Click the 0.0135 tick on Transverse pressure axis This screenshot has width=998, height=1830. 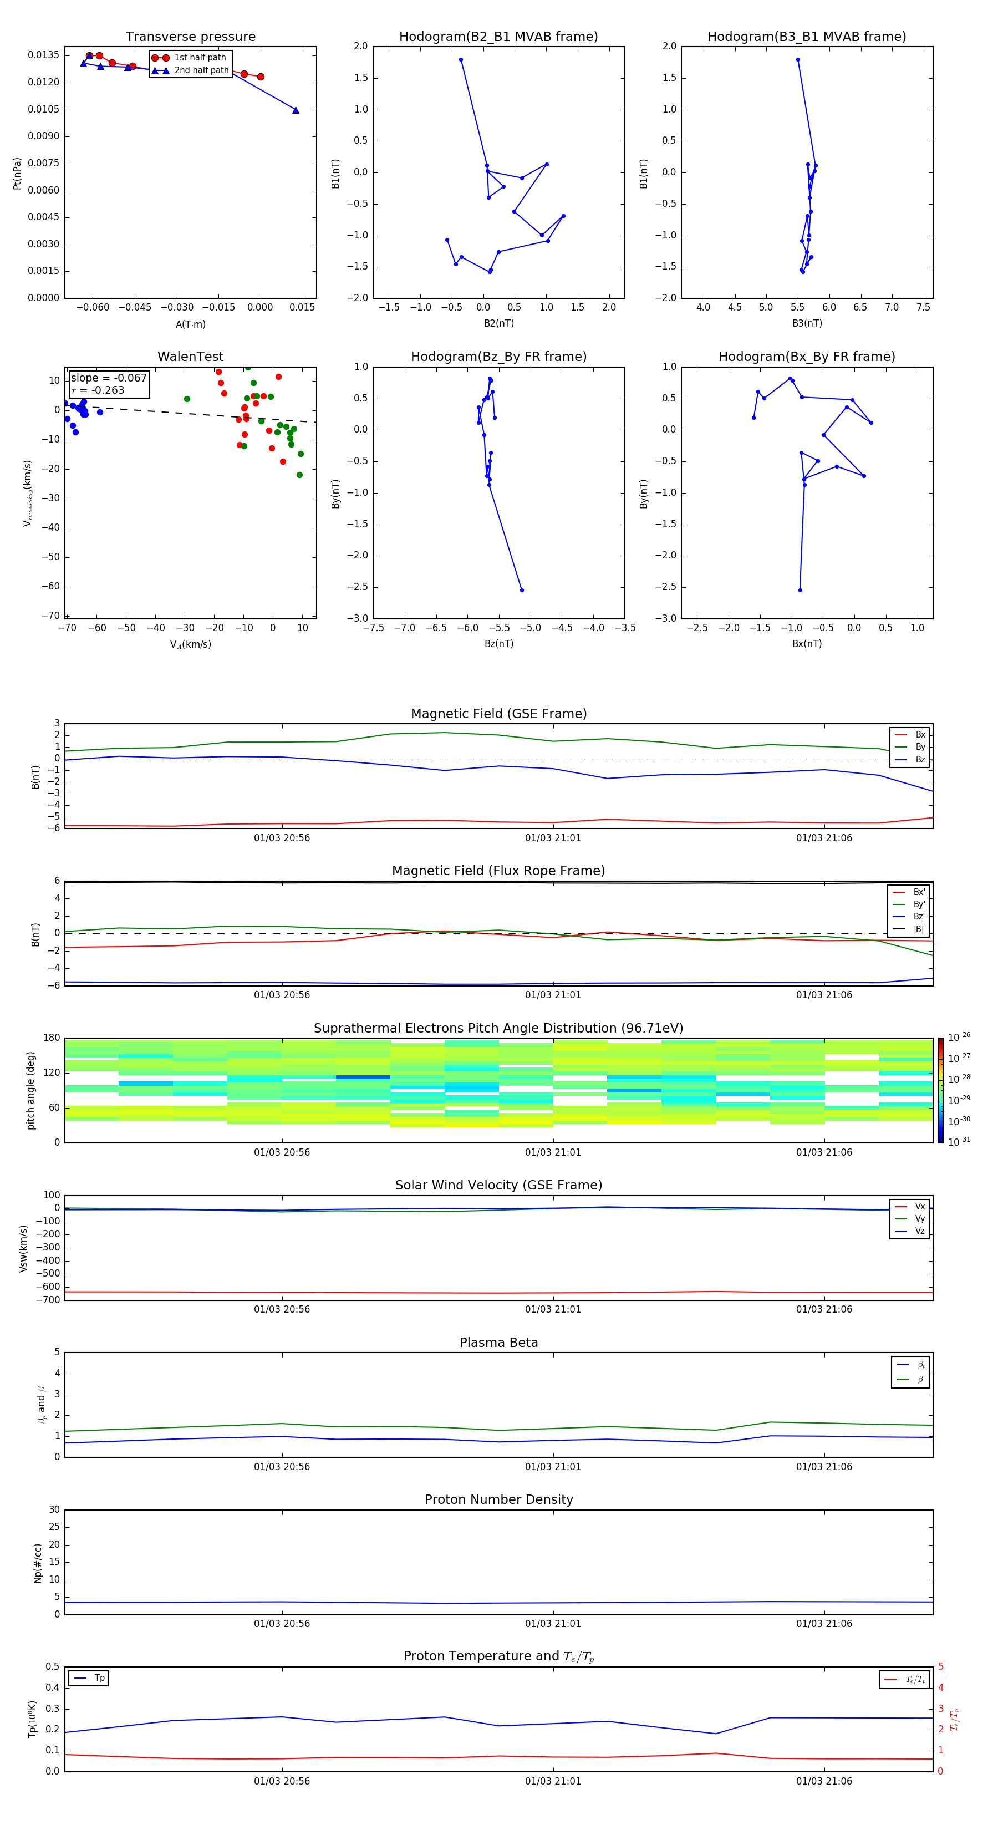click(43, 55)
